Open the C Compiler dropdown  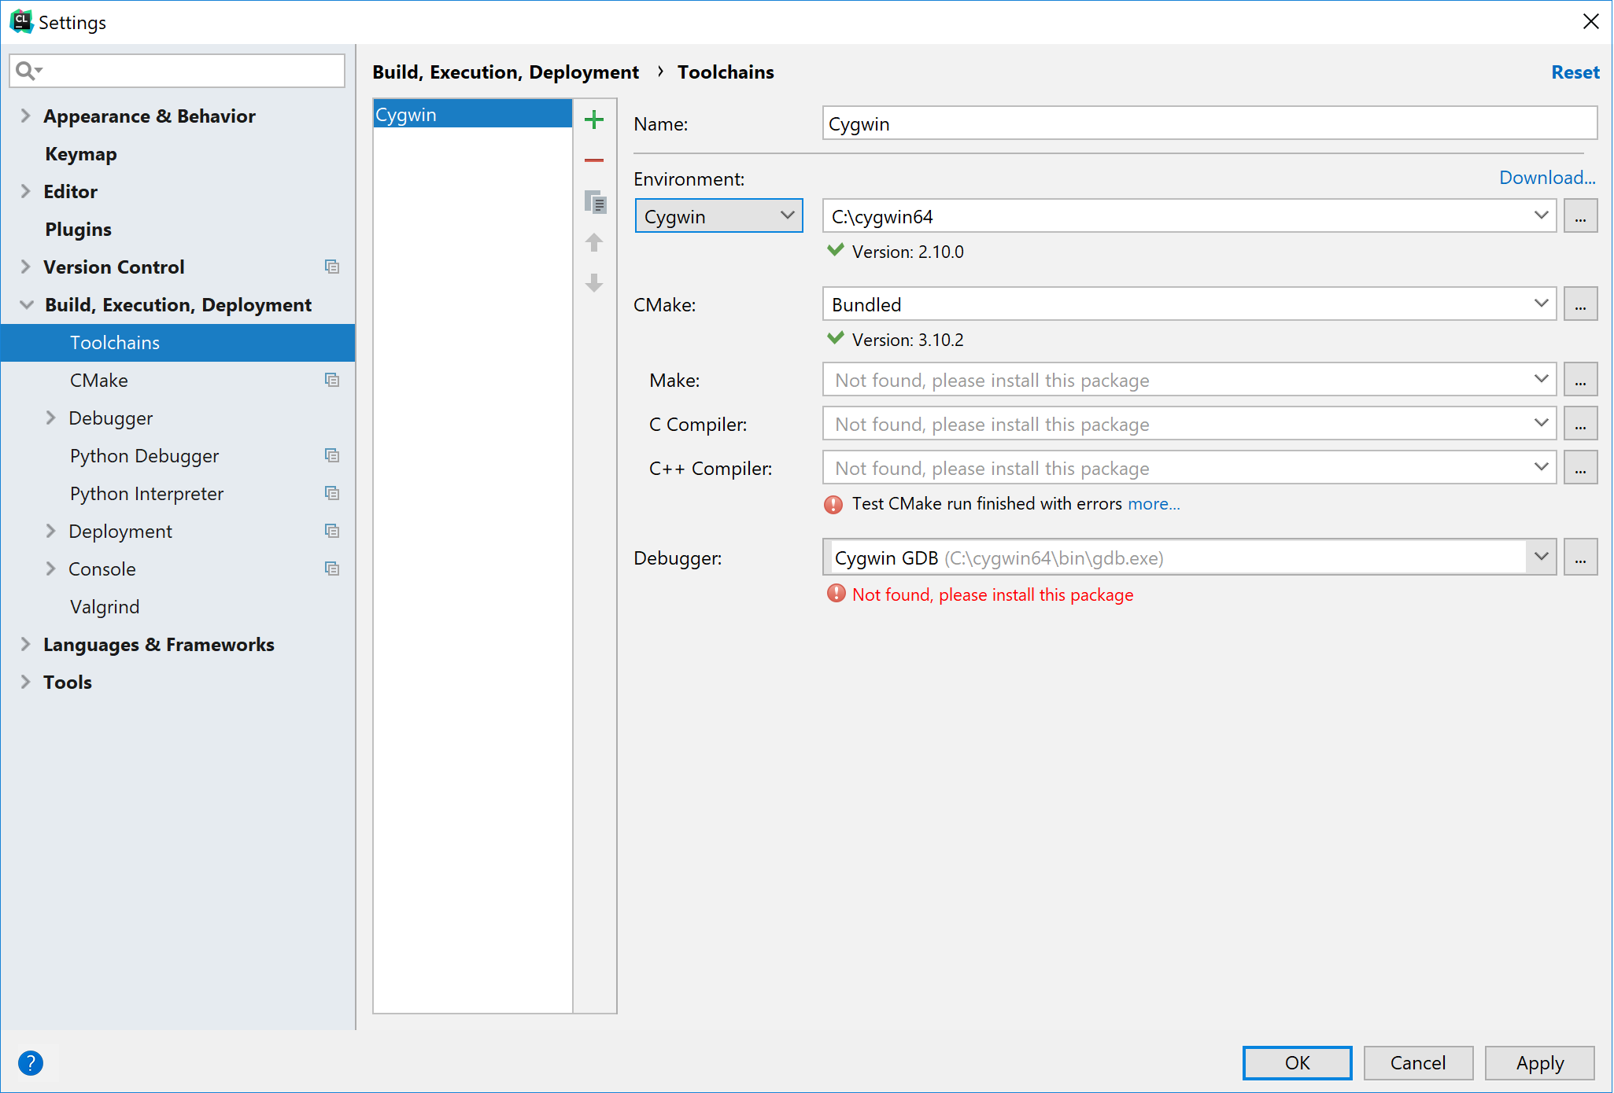tap(1541, 423)
